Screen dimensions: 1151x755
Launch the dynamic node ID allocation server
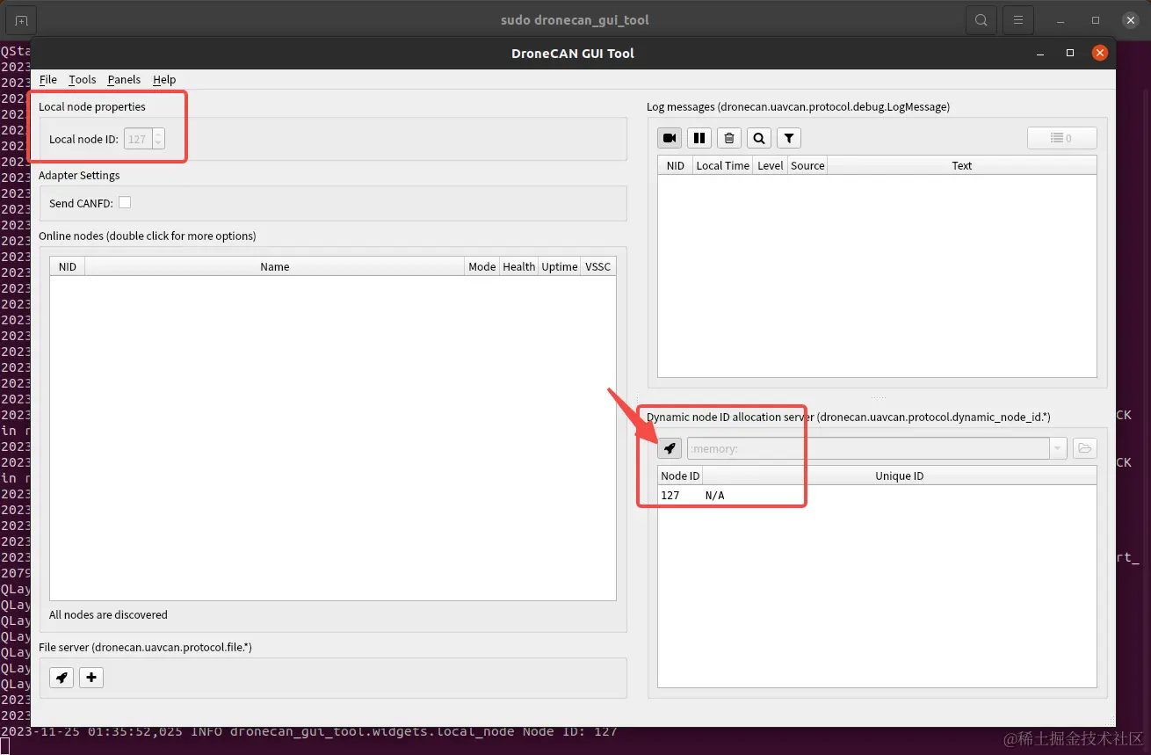coord(669,447)
